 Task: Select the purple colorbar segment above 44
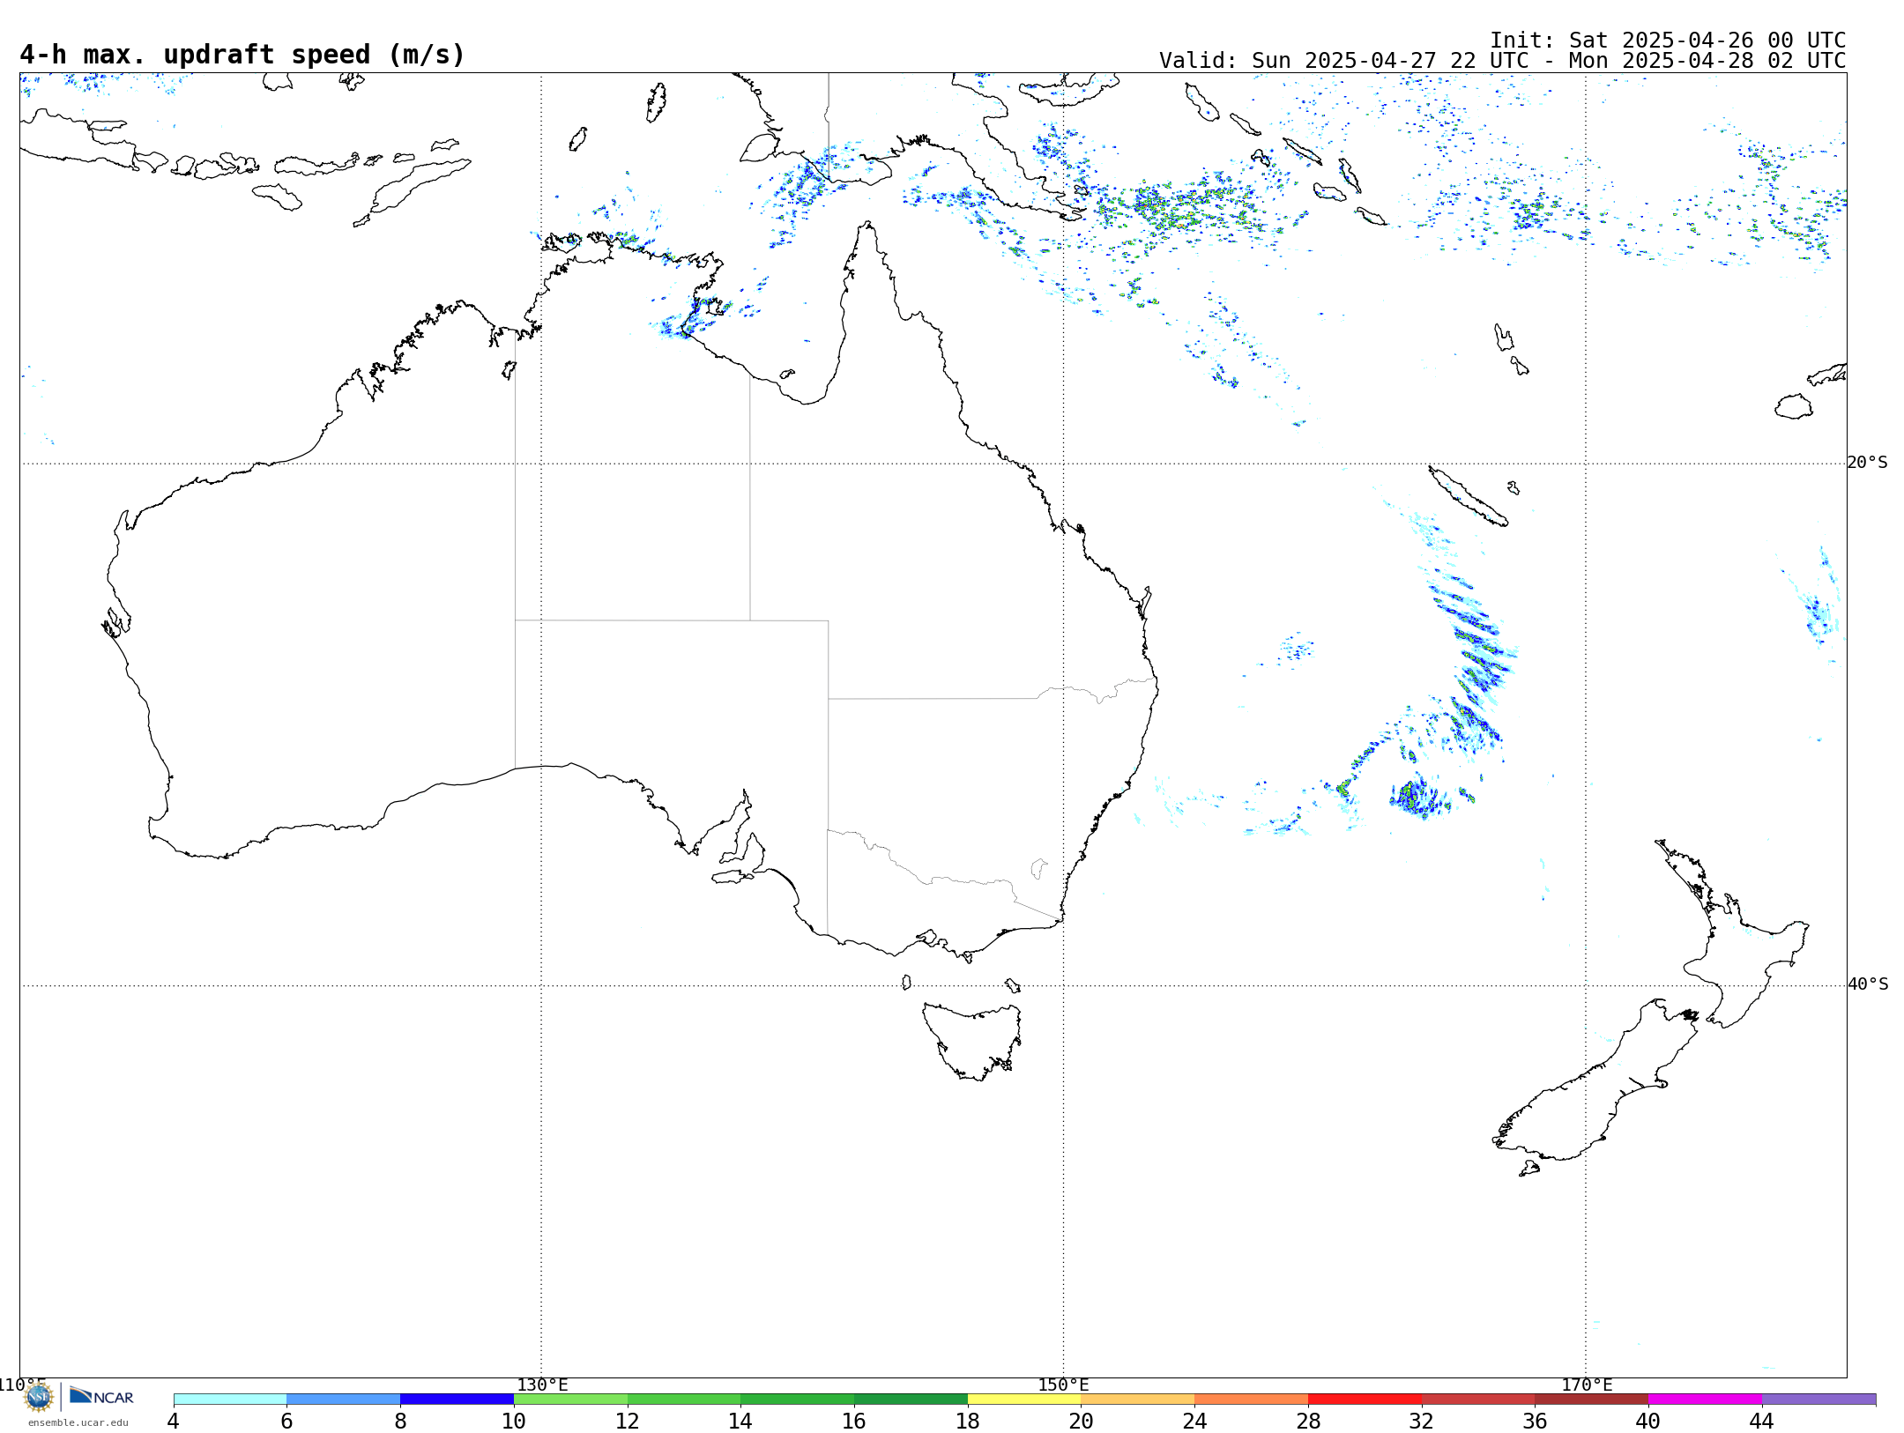tap(1818, 1400)
